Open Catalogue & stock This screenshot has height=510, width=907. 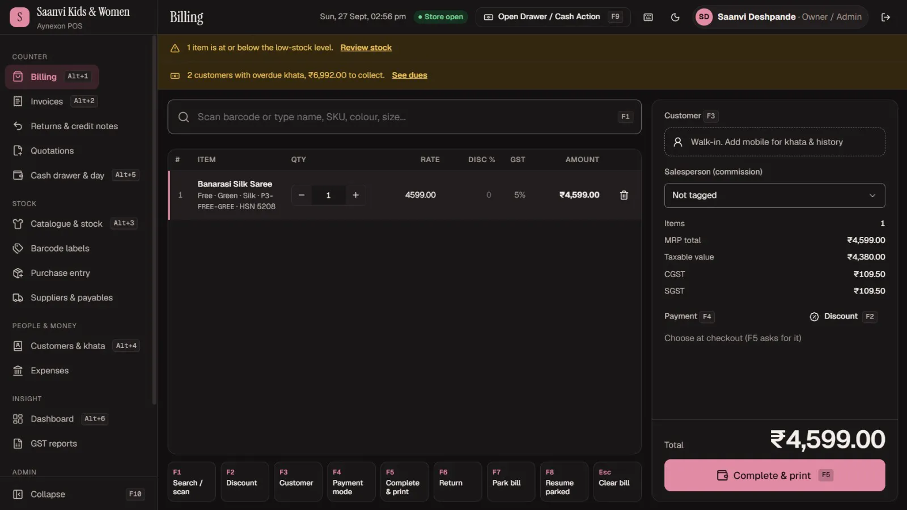click(x=74, y=224)
